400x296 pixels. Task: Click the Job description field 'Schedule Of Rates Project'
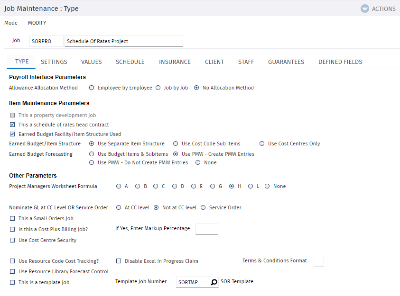[124, 41]
